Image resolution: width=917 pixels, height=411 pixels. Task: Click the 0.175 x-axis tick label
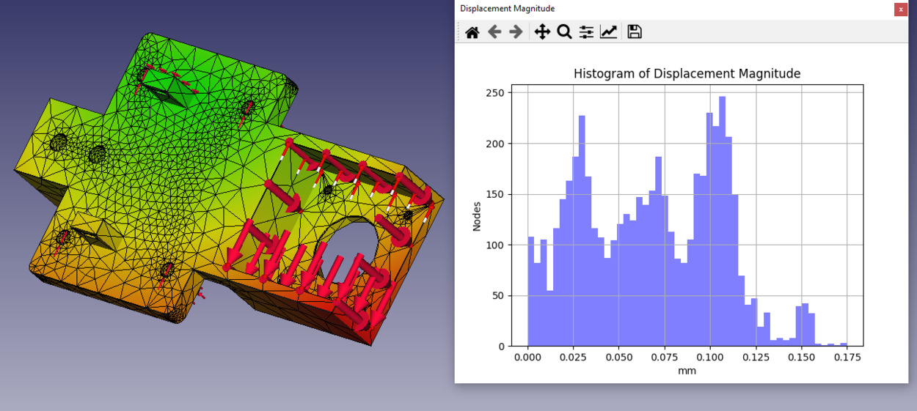(846, 357)
